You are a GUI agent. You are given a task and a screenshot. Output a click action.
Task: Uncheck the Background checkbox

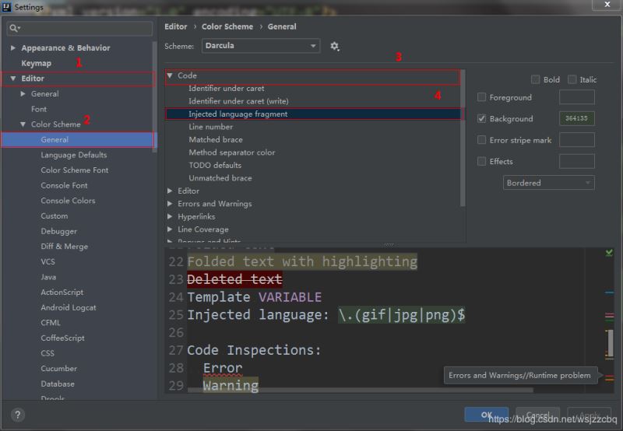482,119
